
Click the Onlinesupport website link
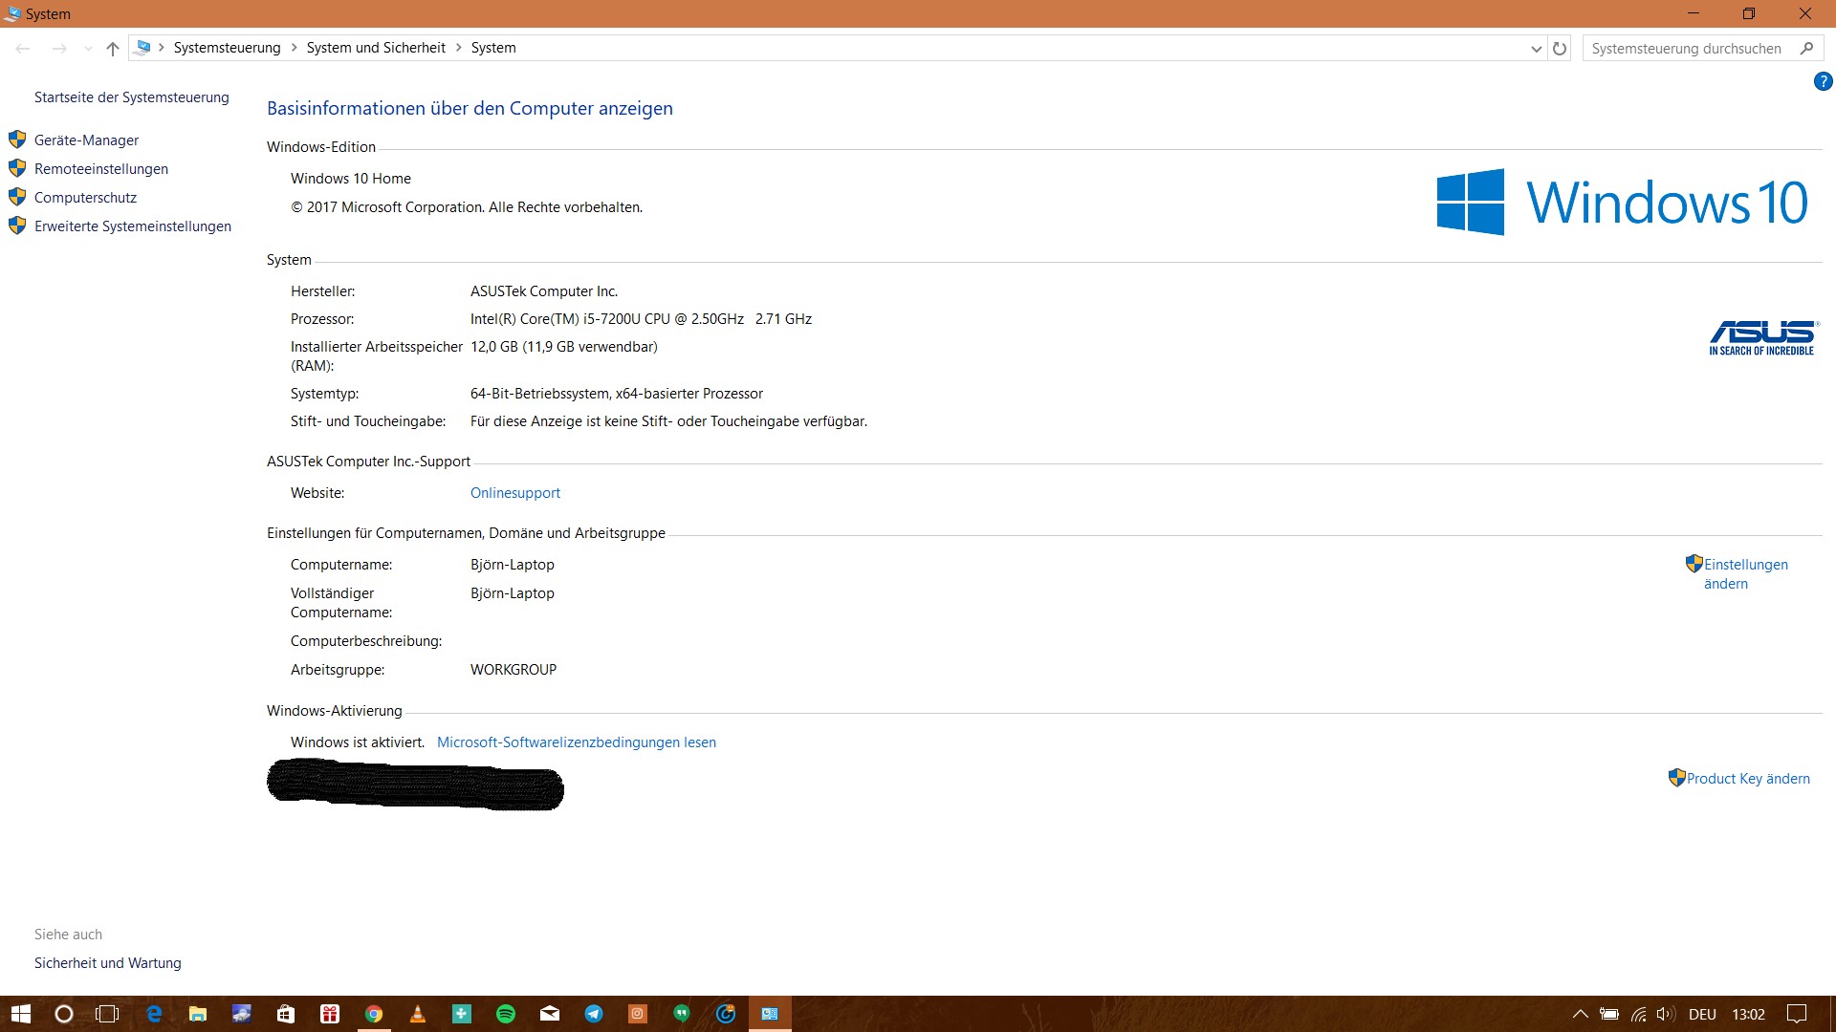tap(514, 493)
